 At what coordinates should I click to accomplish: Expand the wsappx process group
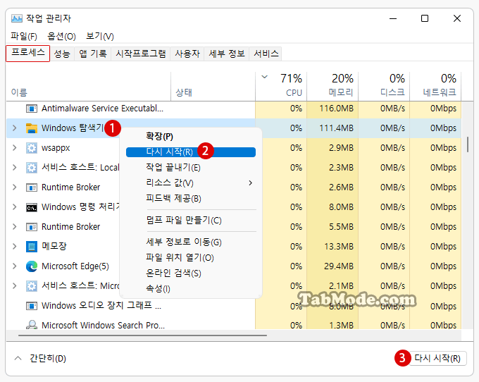tap(14, 148)
